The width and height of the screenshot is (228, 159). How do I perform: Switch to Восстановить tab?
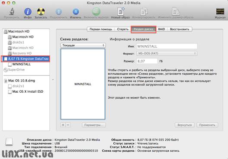point(180,29)
